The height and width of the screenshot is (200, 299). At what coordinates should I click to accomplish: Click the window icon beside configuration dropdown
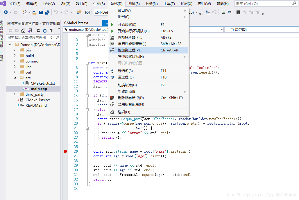point(87,12)
